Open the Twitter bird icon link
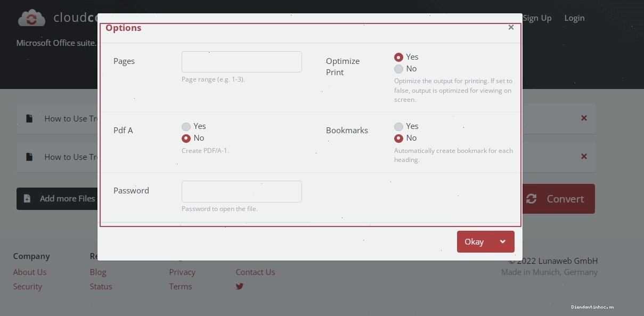 (240, 286)
